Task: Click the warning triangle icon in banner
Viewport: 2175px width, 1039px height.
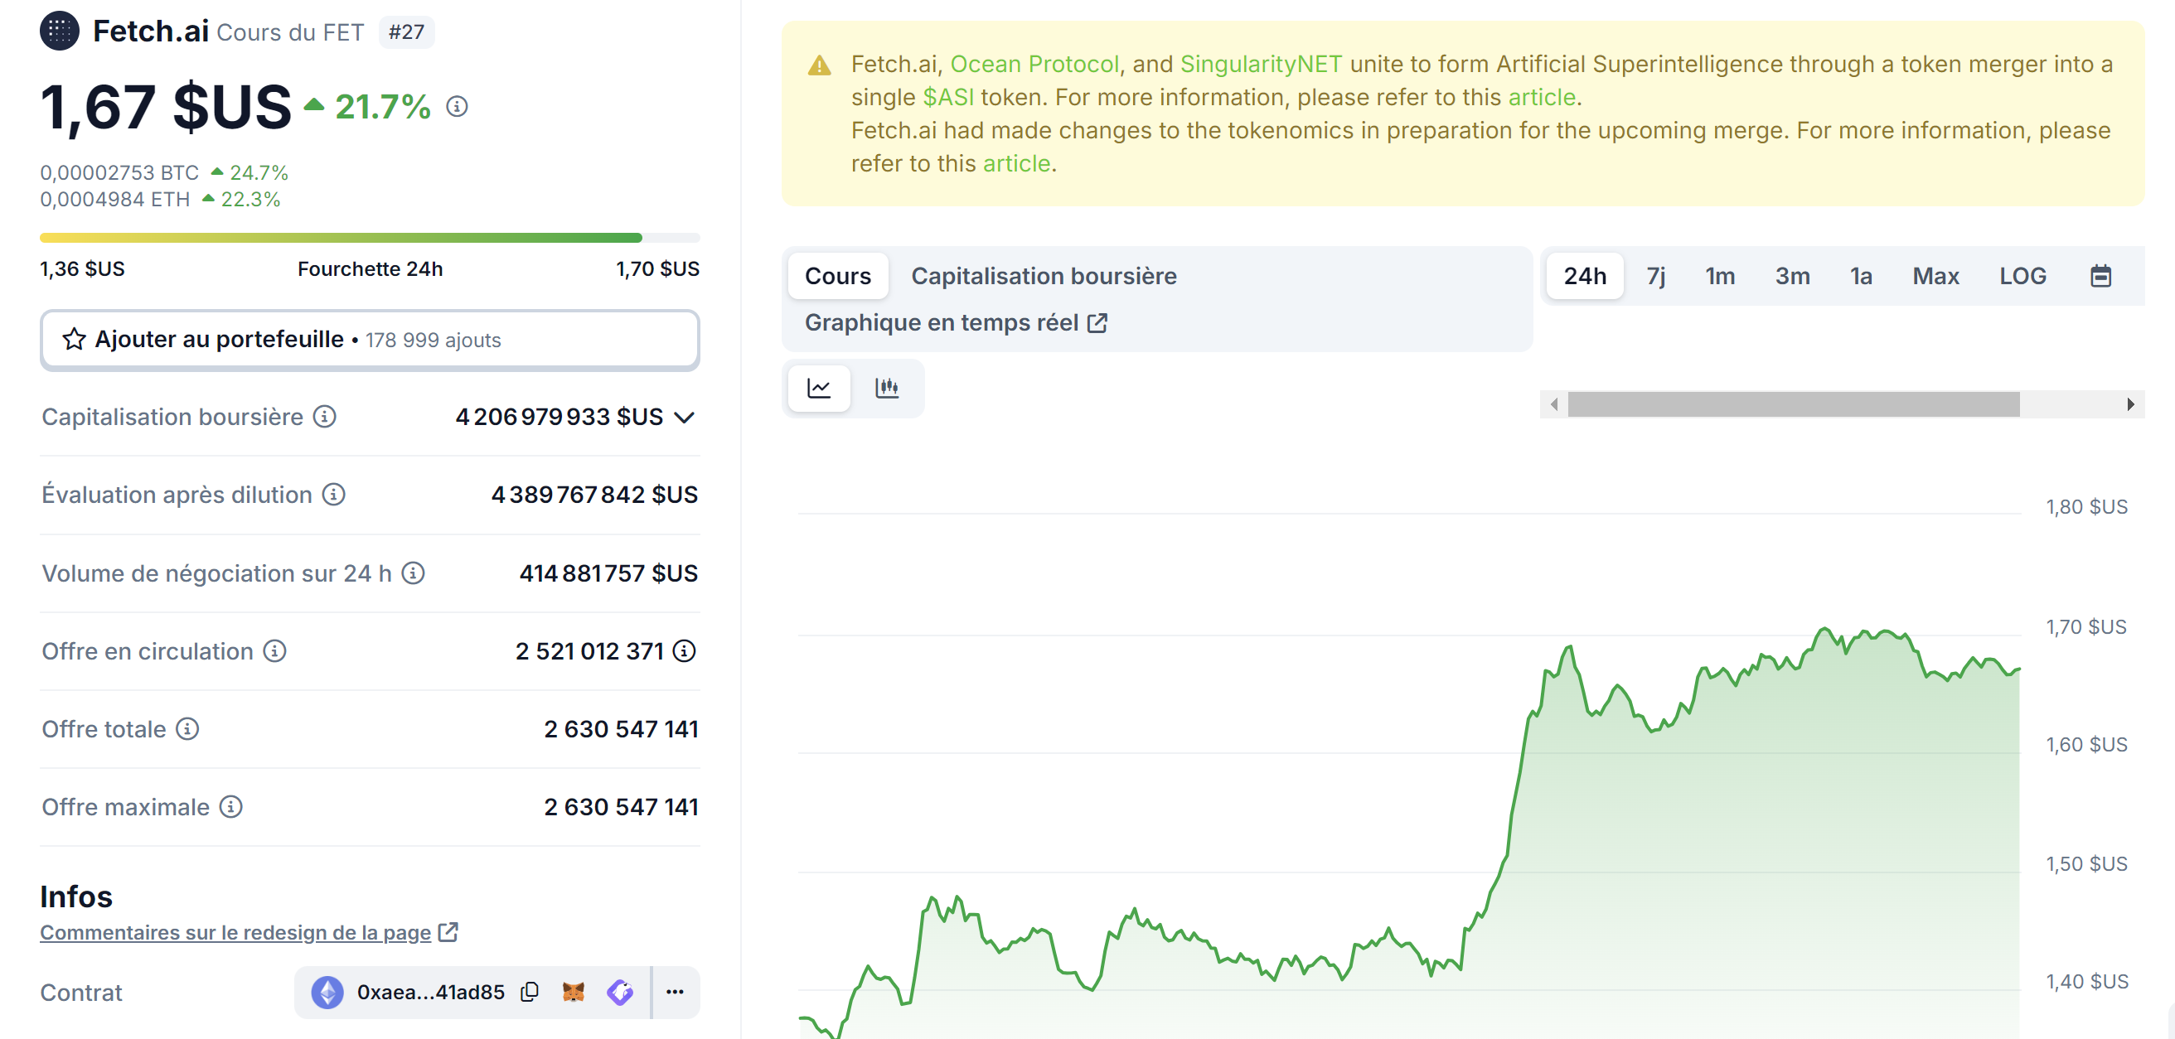Action: click(x=819, y=65)
